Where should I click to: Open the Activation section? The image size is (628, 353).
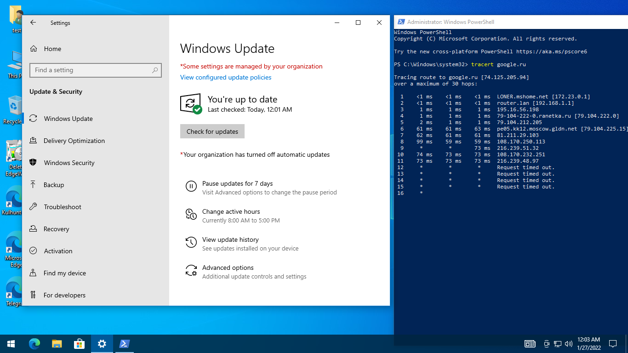[x=58, y=251]
